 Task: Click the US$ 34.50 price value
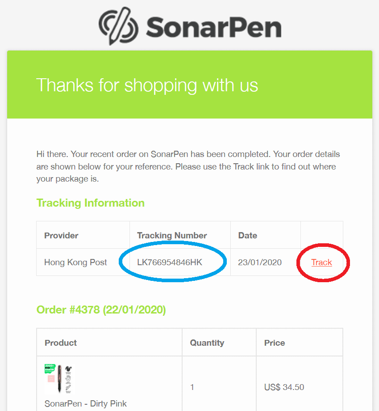coord(284,387)
